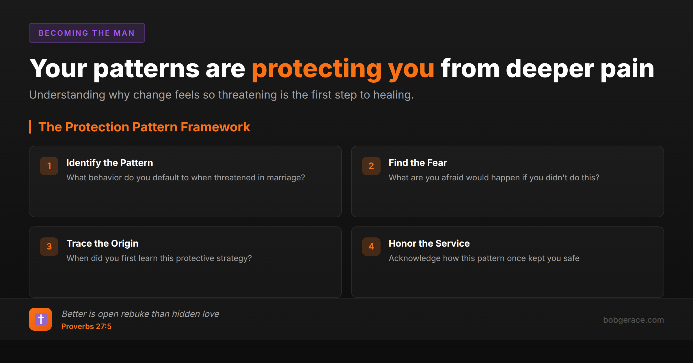Select the Trace the Origin title

(x=103, y=243)
